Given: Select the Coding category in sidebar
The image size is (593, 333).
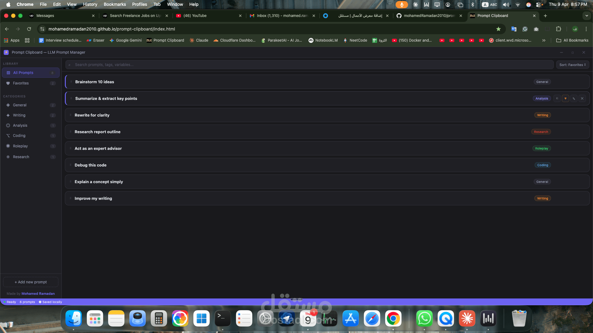Looking at the screenshot, I should point(19,136).
